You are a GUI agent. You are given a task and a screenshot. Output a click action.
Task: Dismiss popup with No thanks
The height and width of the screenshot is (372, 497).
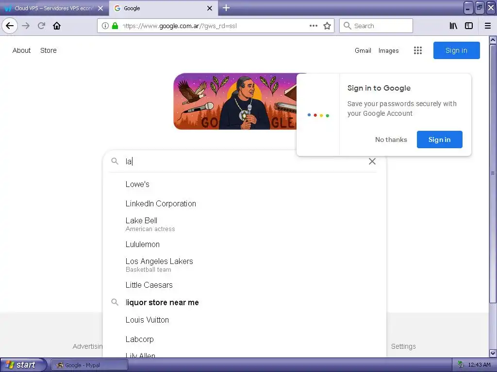click(391, 139)
